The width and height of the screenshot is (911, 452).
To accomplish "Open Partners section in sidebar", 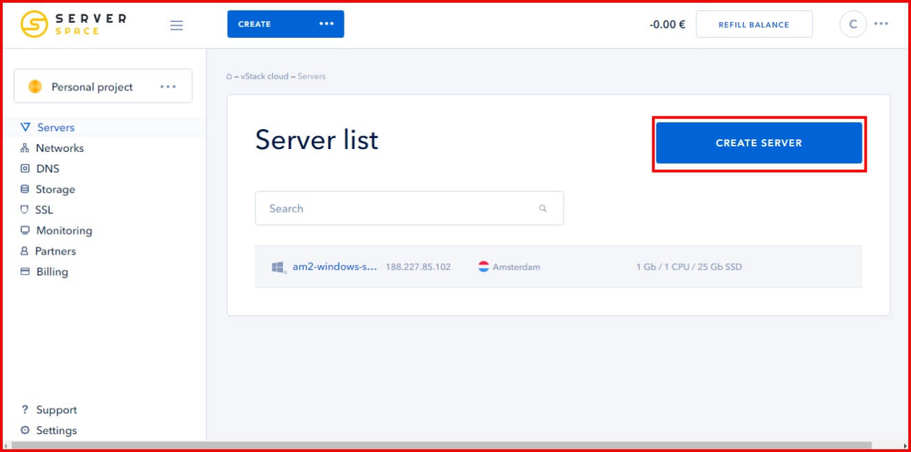I will click(x=55, y=251).
